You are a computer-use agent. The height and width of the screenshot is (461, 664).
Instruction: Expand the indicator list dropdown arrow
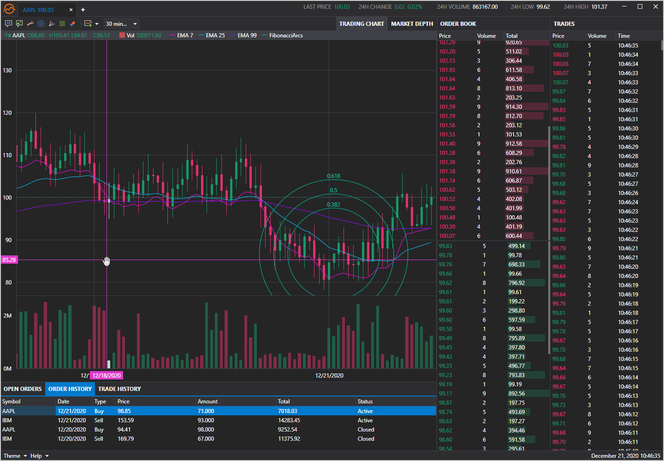(x=97, y=24)
